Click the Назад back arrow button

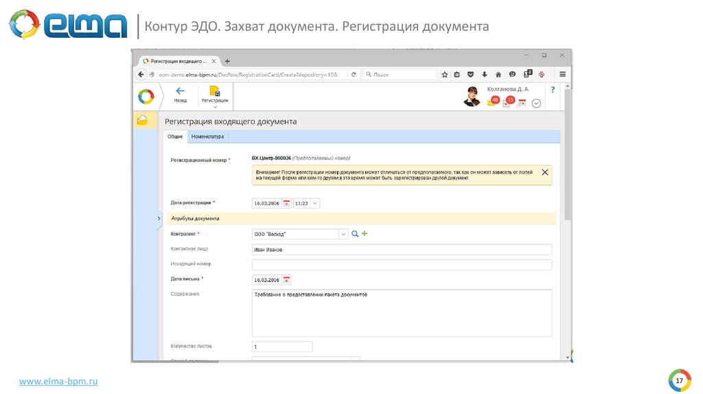coord(180,94)
